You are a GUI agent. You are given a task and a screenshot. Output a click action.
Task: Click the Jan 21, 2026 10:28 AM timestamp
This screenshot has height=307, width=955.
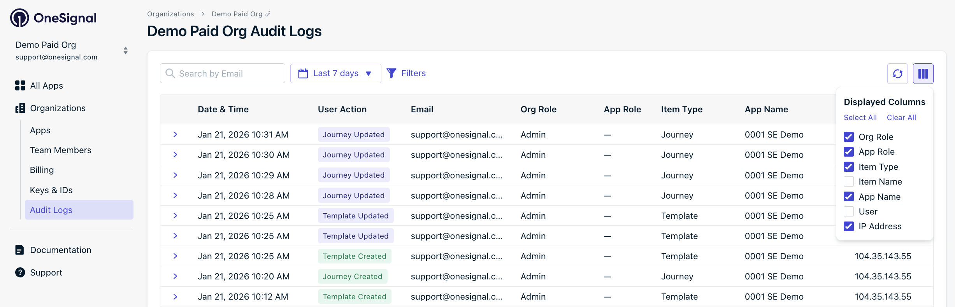click(244, 195)
